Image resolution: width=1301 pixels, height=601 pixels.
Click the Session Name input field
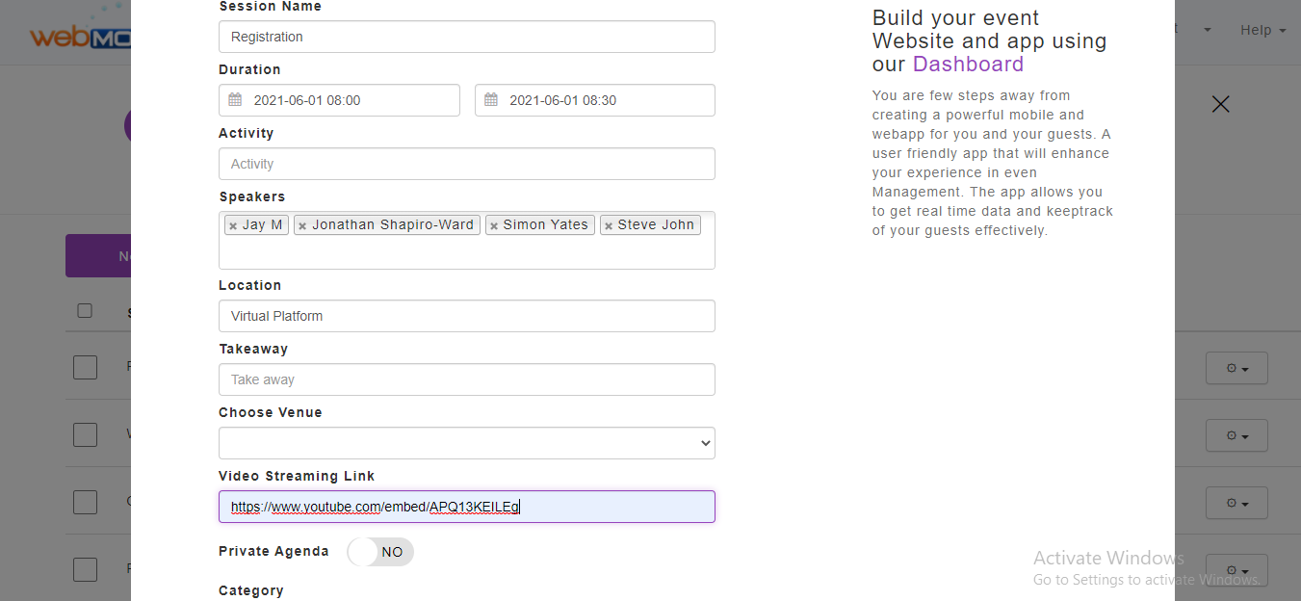pyautogui.click(x=467, y=37)
